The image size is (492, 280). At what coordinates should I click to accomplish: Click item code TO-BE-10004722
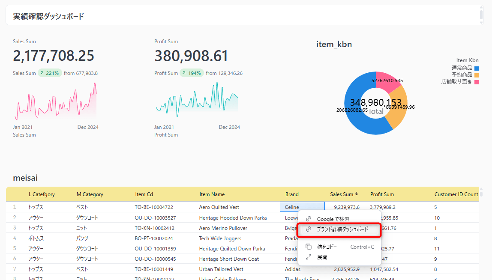click(x=154, y=207)
